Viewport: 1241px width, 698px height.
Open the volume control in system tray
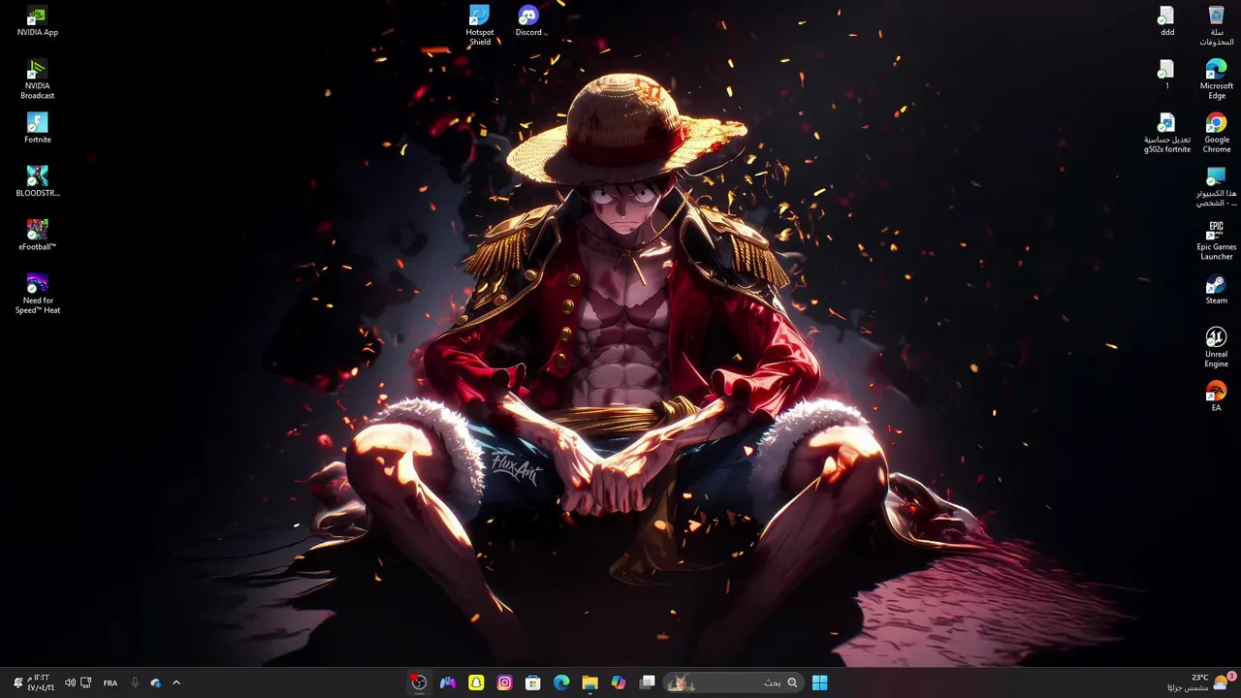[70, 682]
